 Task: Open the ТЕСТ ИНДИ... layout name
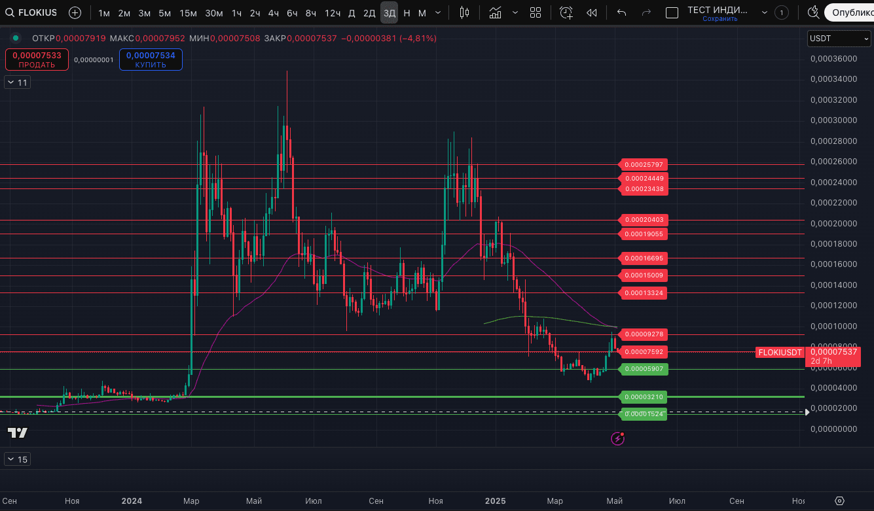[x=718, y=10]
